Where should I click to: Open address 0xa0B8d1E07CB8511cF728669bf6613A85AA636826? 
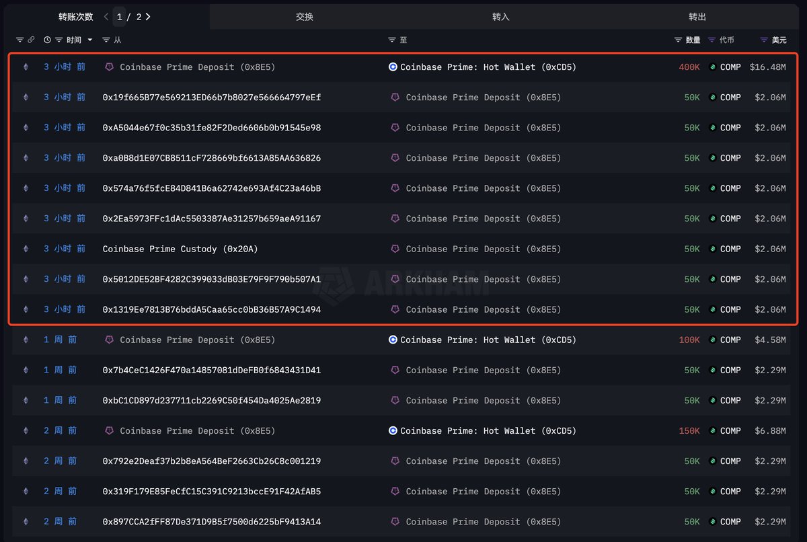212,158
